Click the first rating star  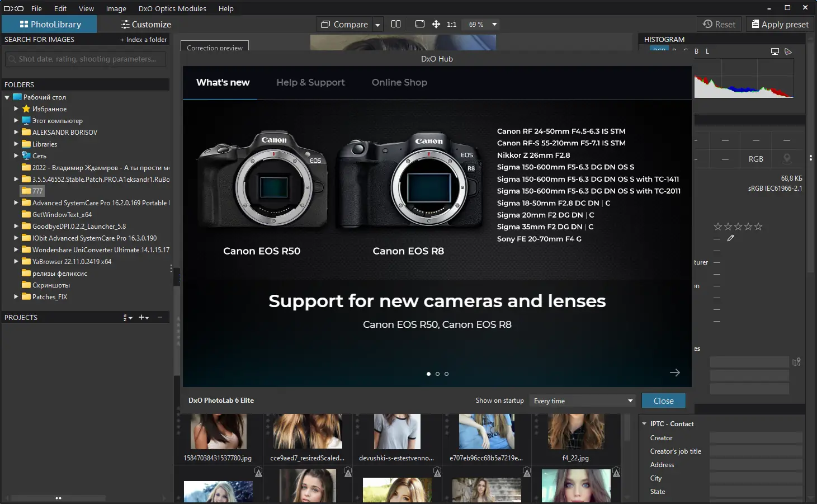click(x=718, y=227)
